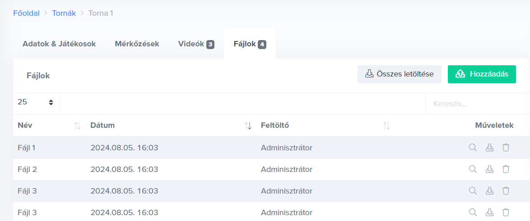Click the magnifier icon for Fájl 1
The image size is (530, 221).
[473, 148]
